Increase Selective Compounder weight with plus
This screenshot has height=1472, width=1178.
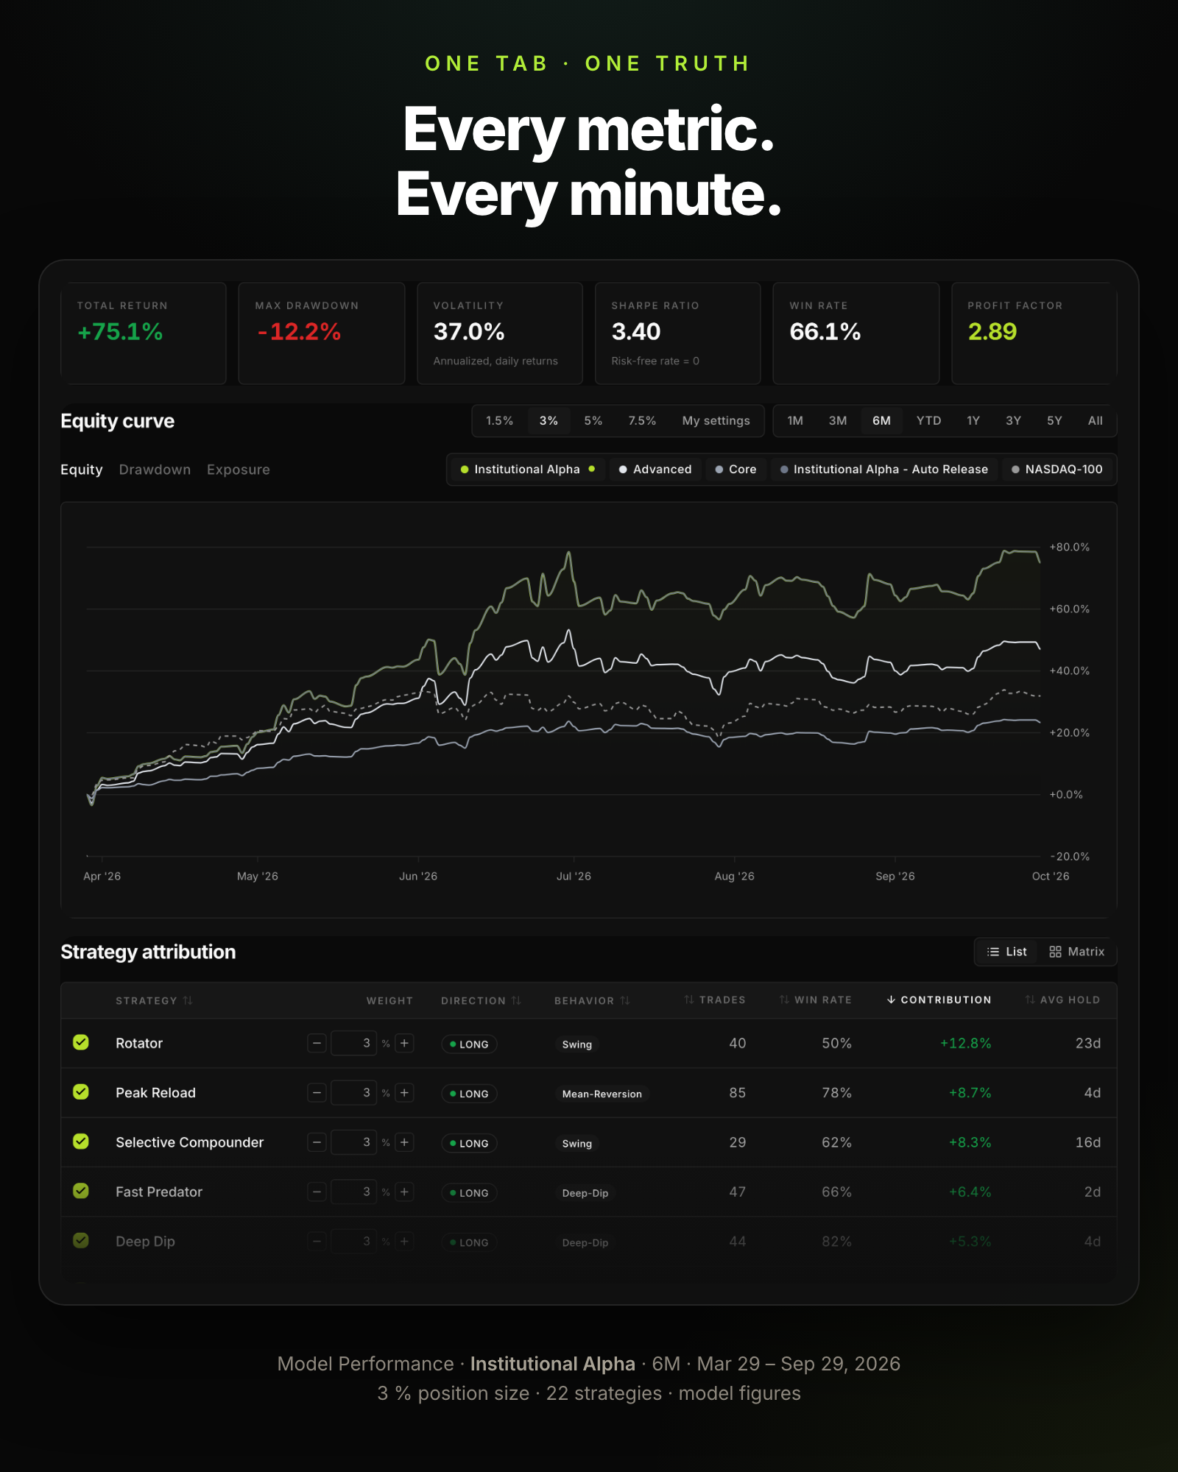(x=404, y=1142)
